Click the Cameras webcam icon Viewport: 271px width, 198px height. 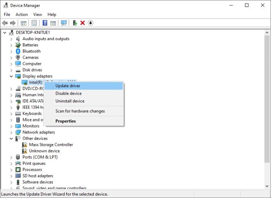click(18, 58)
